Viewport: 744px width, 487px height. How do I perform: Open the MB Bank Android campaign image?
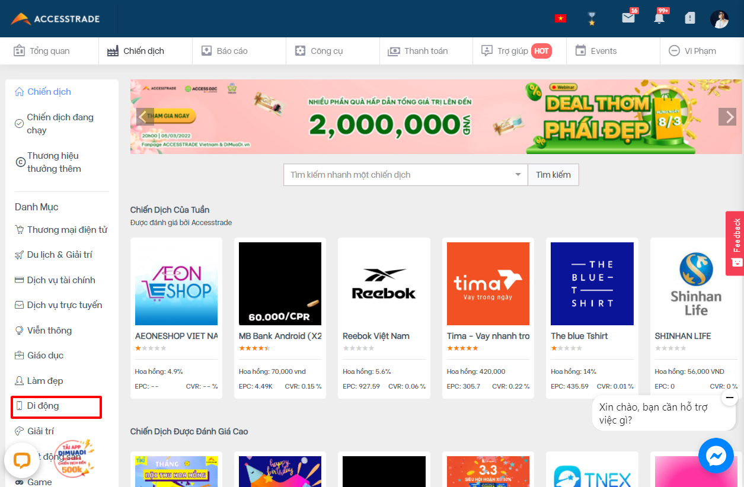tap(280, 284)
